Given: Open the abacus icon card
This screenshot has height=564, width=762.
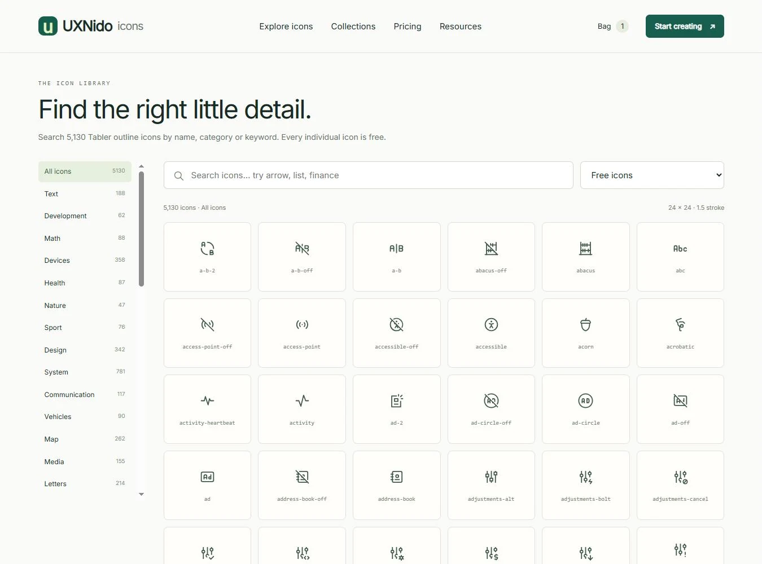Looking at the screenshot, I should 586,257.
